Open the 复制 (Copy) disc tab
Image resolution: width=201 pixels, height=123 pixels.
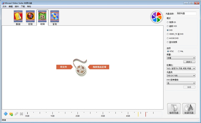(55, 18)
